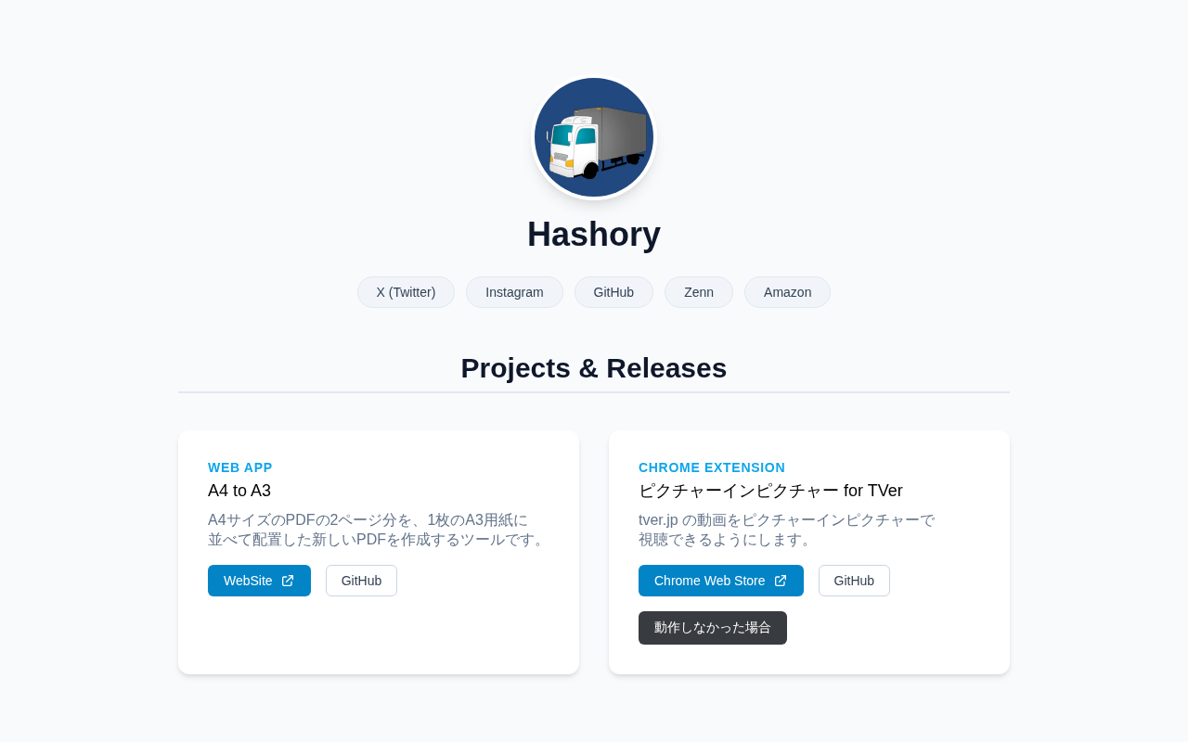Click the WEB APP category label

pos(240,467)
